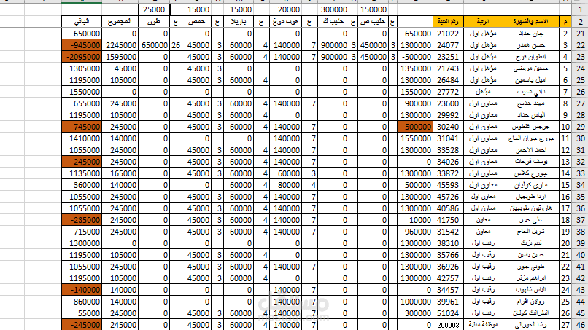Select the name cell جورج جبران الحاج
Viewport: 588px width, 330px height.
530,138
